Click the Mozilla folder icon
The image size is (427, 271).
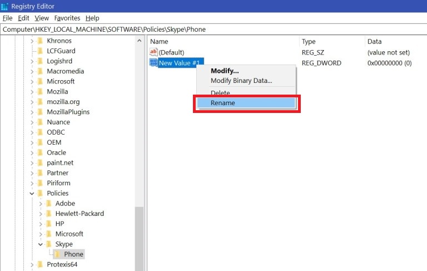(x=40, y=92)
